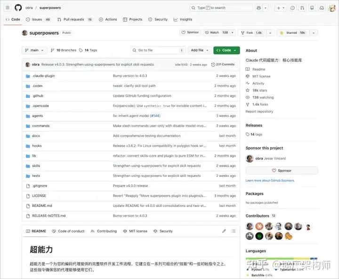This screenshot has height=279, width=339.
Task: Expand the Starred lists dropdown arrow
Action: pyautogui.click(x=314, y=33)
